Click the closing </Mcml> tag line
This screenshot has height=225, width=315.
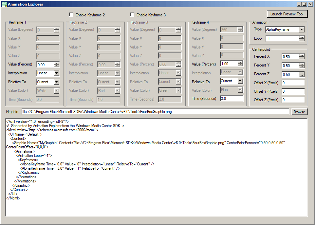coord(13,198)
